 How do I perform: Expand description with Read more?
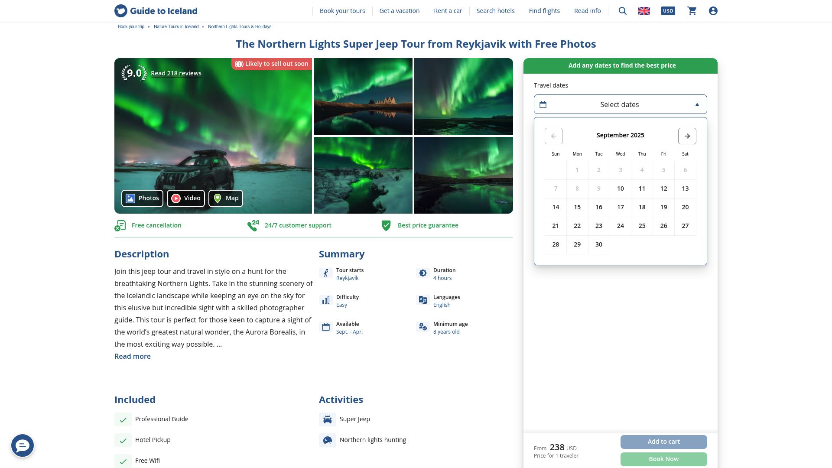133,356
